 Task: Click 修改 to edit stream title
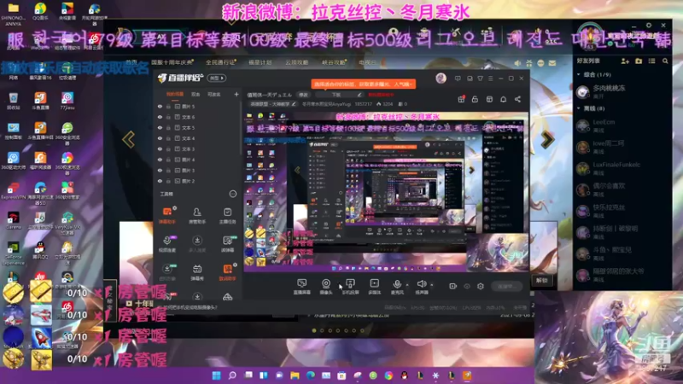tap(303, 95)
